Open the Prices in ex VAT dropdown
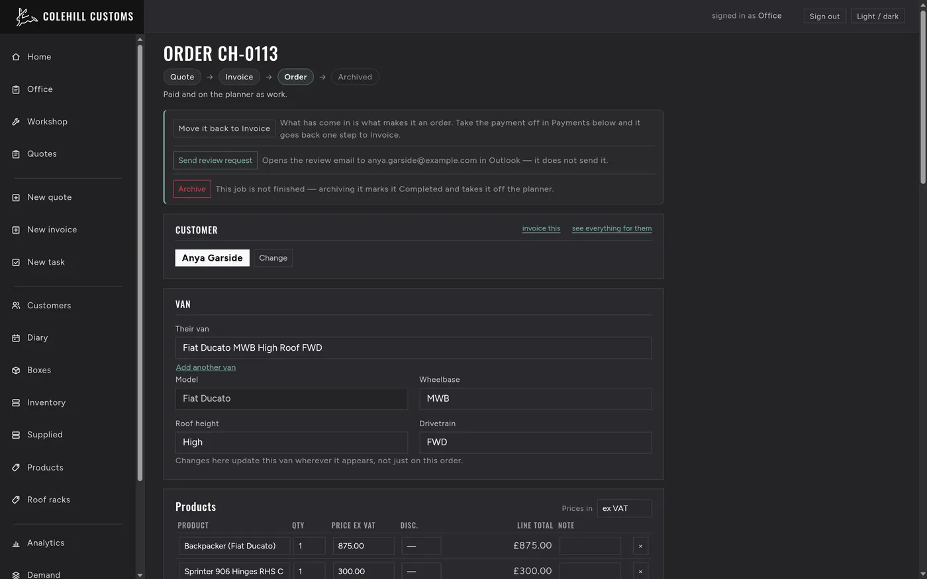This screenshot has width=927, height=579. [x=624, y=508]
